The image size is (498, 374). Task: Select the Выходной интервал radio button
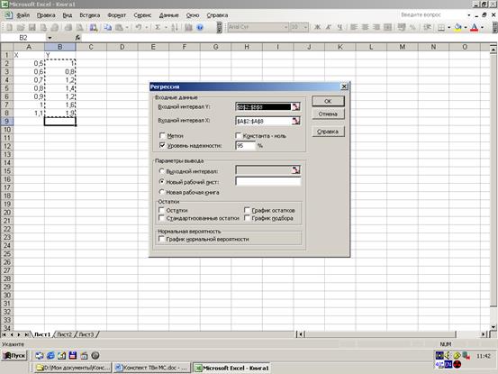click(x=162, y=171)
